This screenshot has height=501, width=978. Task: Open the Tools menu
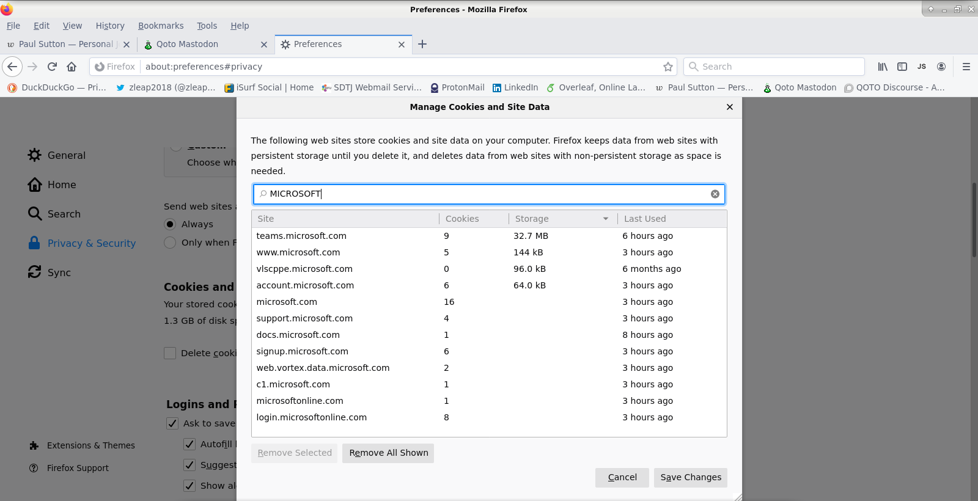coord(207,26)
